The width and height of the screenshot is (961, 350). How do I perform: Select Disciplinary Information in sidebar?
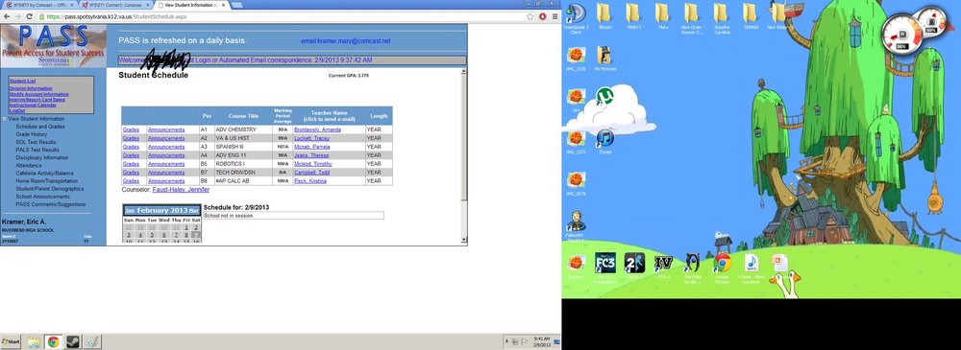42,158
